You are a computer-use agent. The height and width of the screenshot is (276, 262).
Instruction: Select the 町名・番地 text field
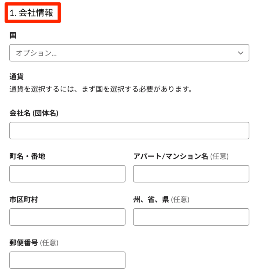67,174
